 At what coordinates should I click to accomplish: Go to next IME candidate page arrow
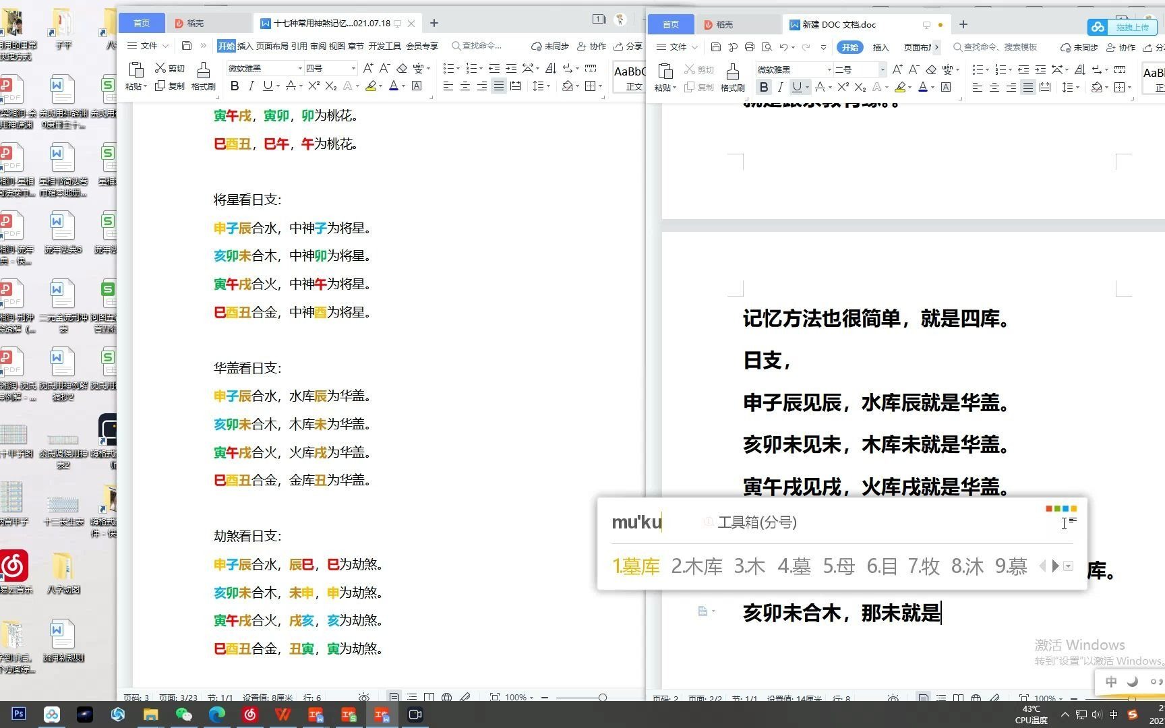point(1056,566)
